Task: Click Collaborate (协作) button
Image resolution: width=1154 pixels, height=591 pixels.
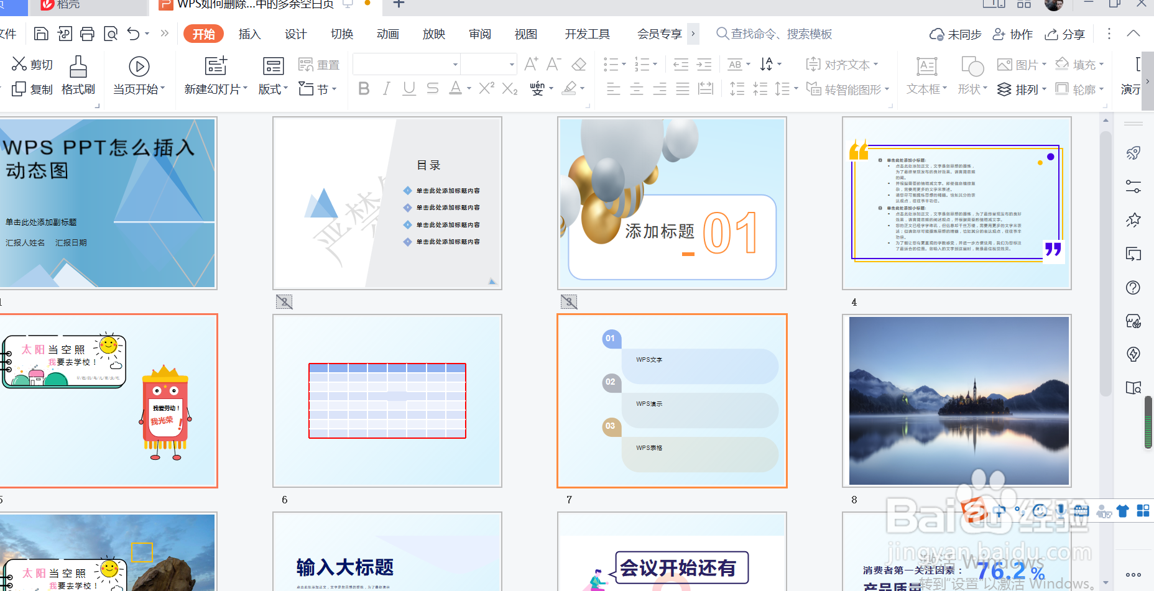Action: (1012, 34)
